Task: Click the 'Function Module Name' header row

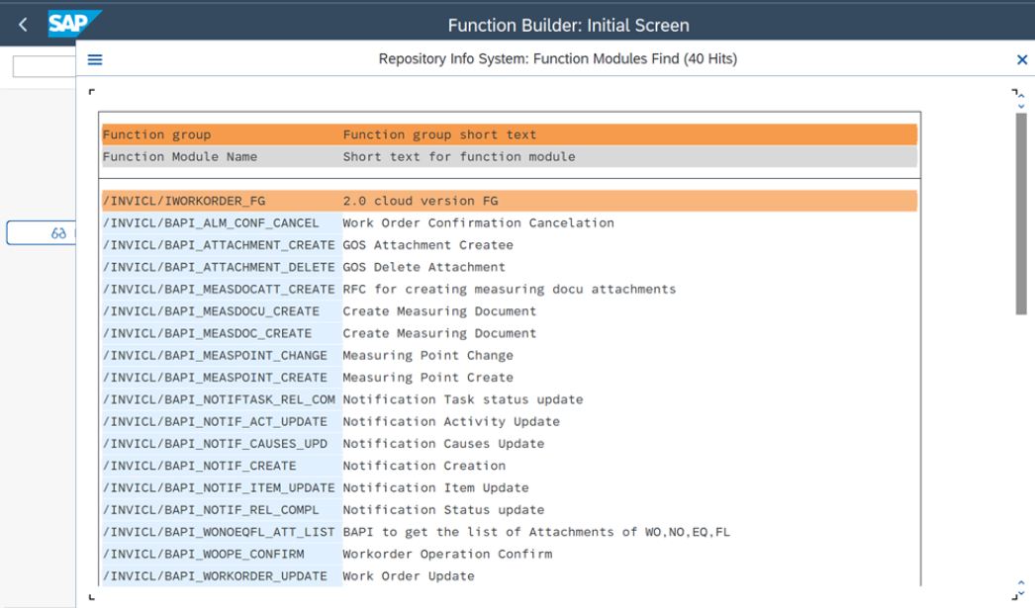Action: coord(180,156)
